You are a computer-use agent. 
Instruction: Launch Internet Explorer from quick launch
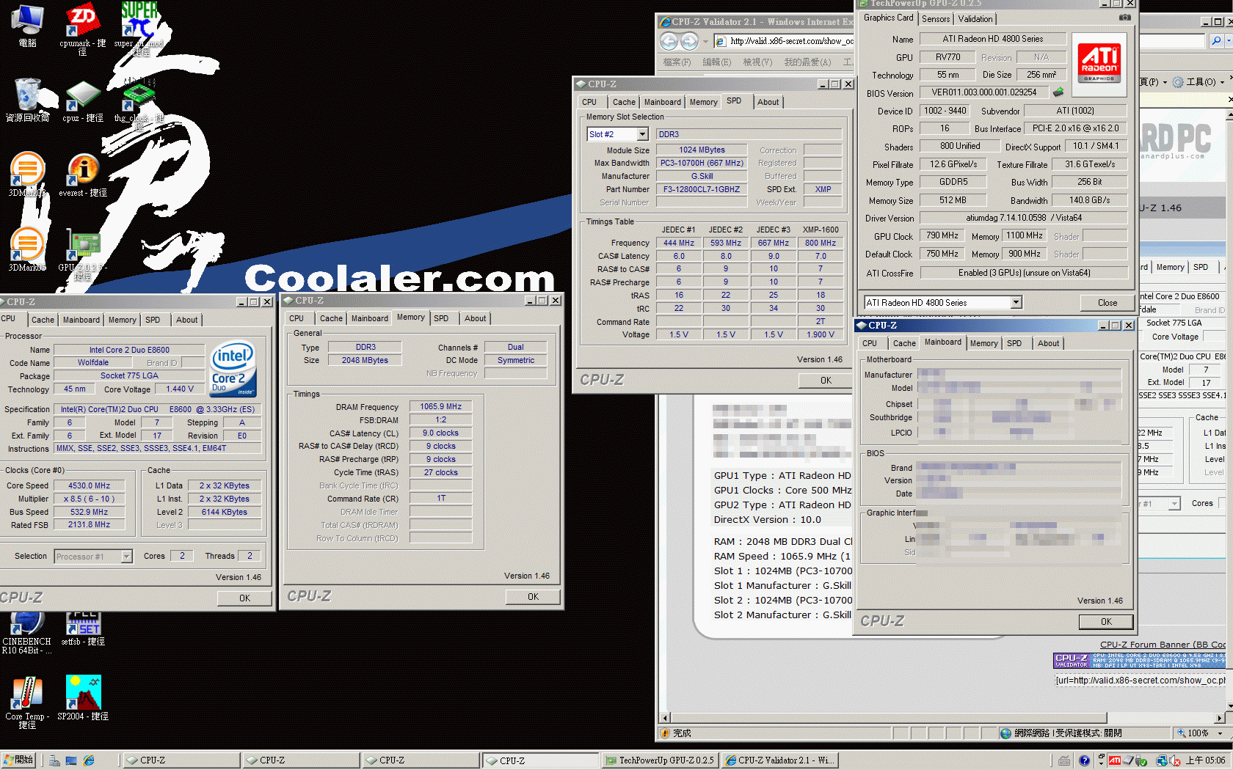[x=89, y=761]
